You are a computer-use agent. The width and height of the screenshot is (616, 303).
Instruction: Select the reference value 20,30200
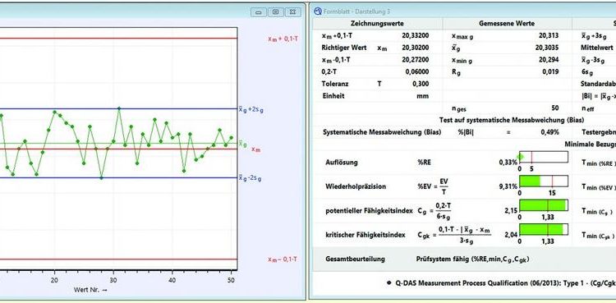pyautogui.click(x=416, y=48)
